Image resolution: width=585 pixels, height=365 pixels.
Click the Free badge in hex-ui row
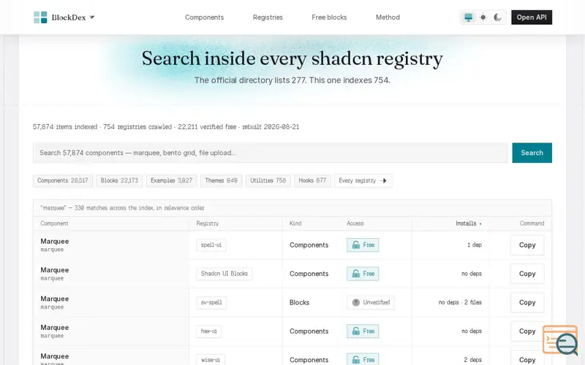(x=363, y=331)
